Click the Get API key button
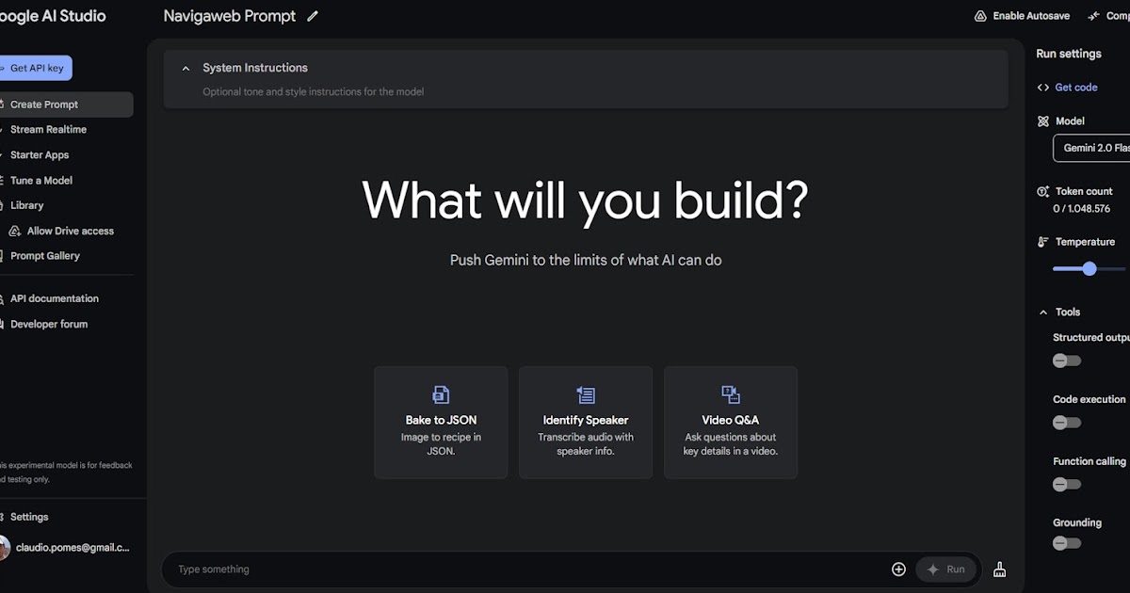The width and height of the screenshot is (1130, 593). pos(36,69)
